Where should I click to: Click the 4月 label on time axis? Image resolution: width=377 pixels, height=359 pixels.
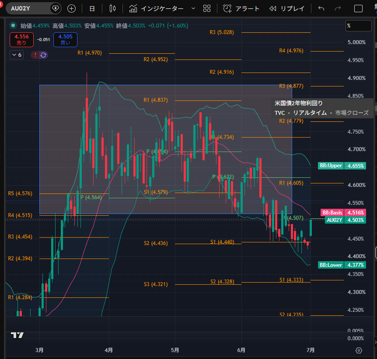108,350
